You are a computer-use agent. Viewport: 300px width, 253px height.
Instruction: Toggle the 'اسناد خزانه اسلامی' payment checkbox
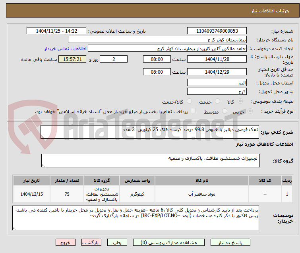[x=194, y=111]
